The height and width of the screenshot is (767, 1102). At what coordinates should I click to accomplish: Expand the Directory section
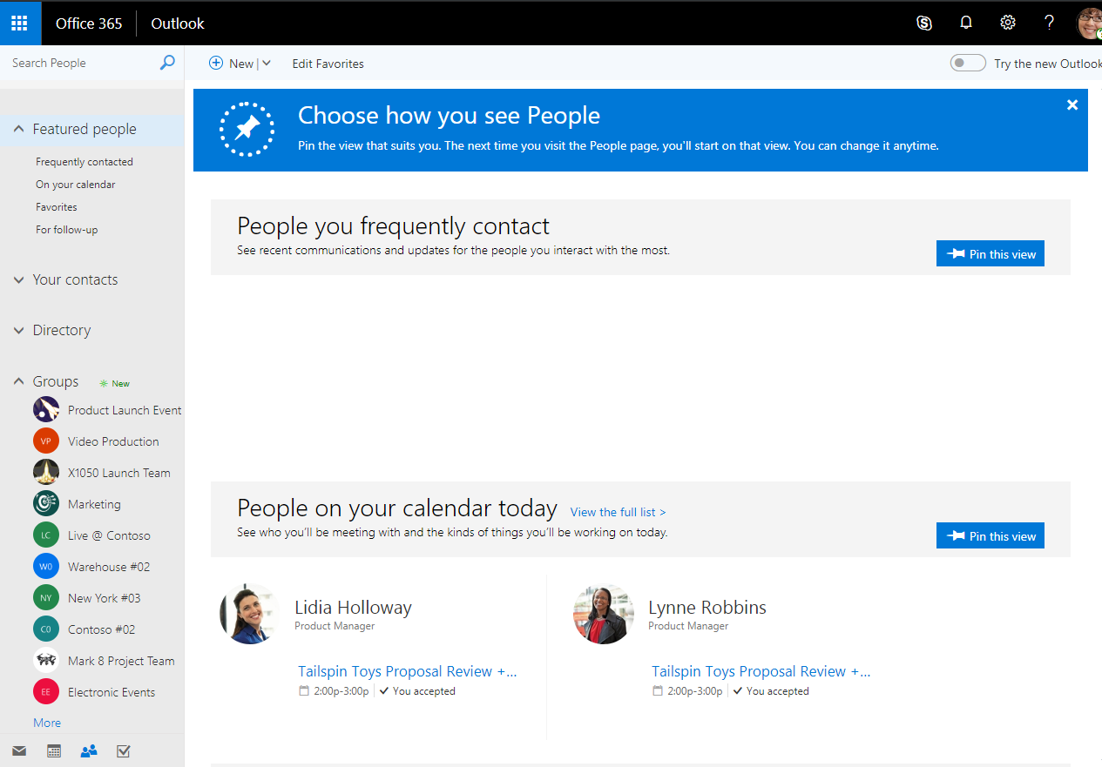tap(18, 330)
